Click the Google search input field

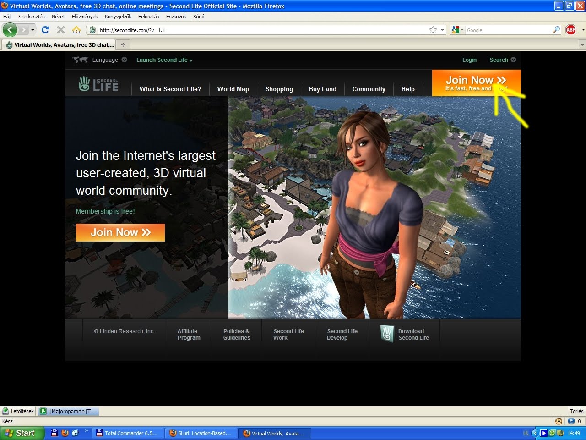(508, 30)
